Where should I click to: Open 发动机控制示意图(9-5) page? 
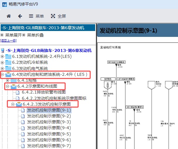[49, 134]
